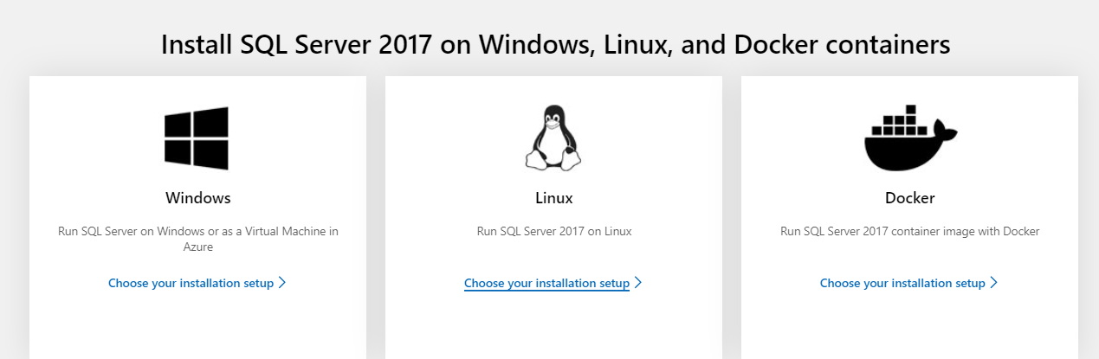Click empty white space below the Linux setup link
This screenshot has height=359, width=1099.
[553, 329]
